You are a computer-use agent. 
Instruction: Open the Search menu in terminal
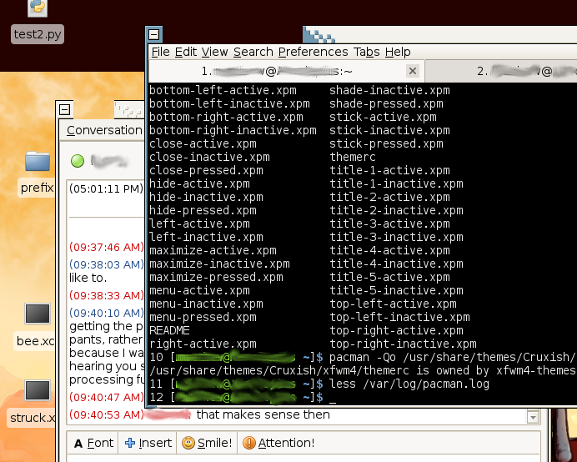[x=253, y=52]
